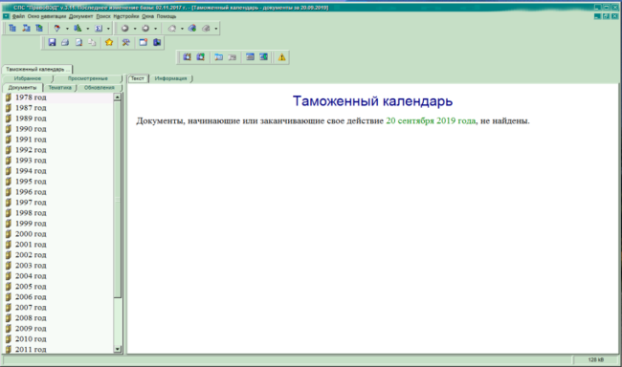Open dropdown arrow next to buildings icon
622x367 pixels.
[88, 29]
